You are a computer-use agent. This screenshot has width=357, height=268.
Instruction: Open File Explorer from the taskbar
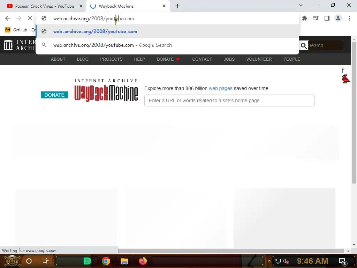pyautogui.click(x=124, y=261)
